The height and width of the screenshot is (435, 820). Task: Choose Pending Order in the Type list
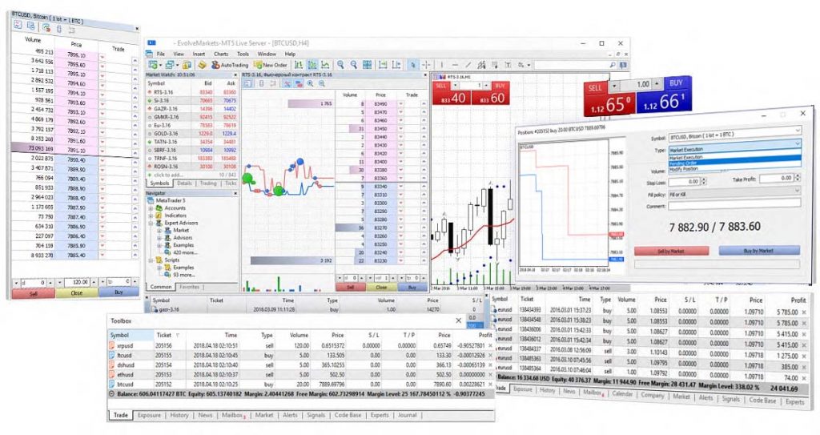[734, 163]
